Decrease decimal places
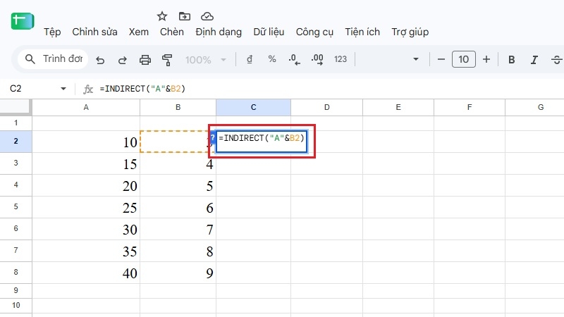 (294, 60)
